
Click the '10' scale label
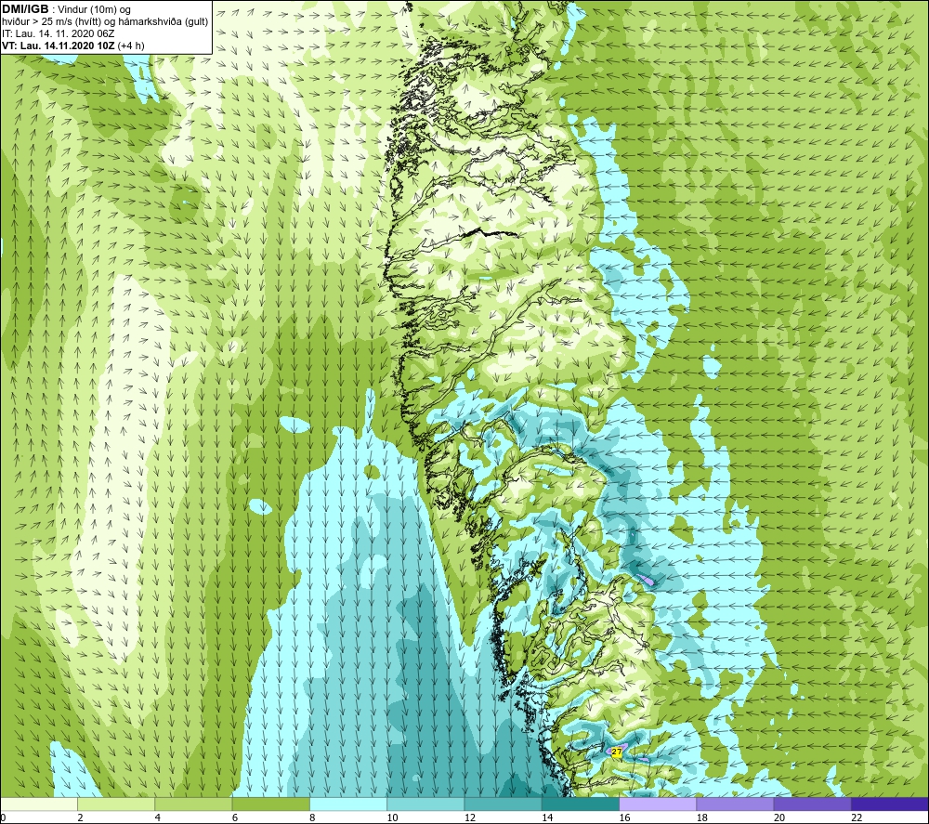[x=392, y=818]
